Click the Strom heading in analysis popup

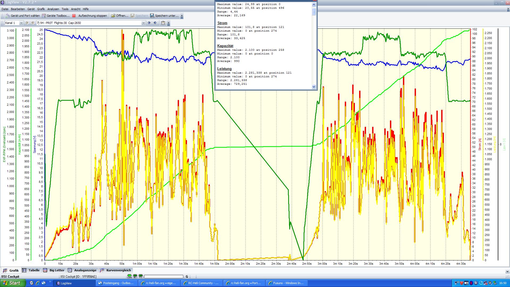[222, 23]
